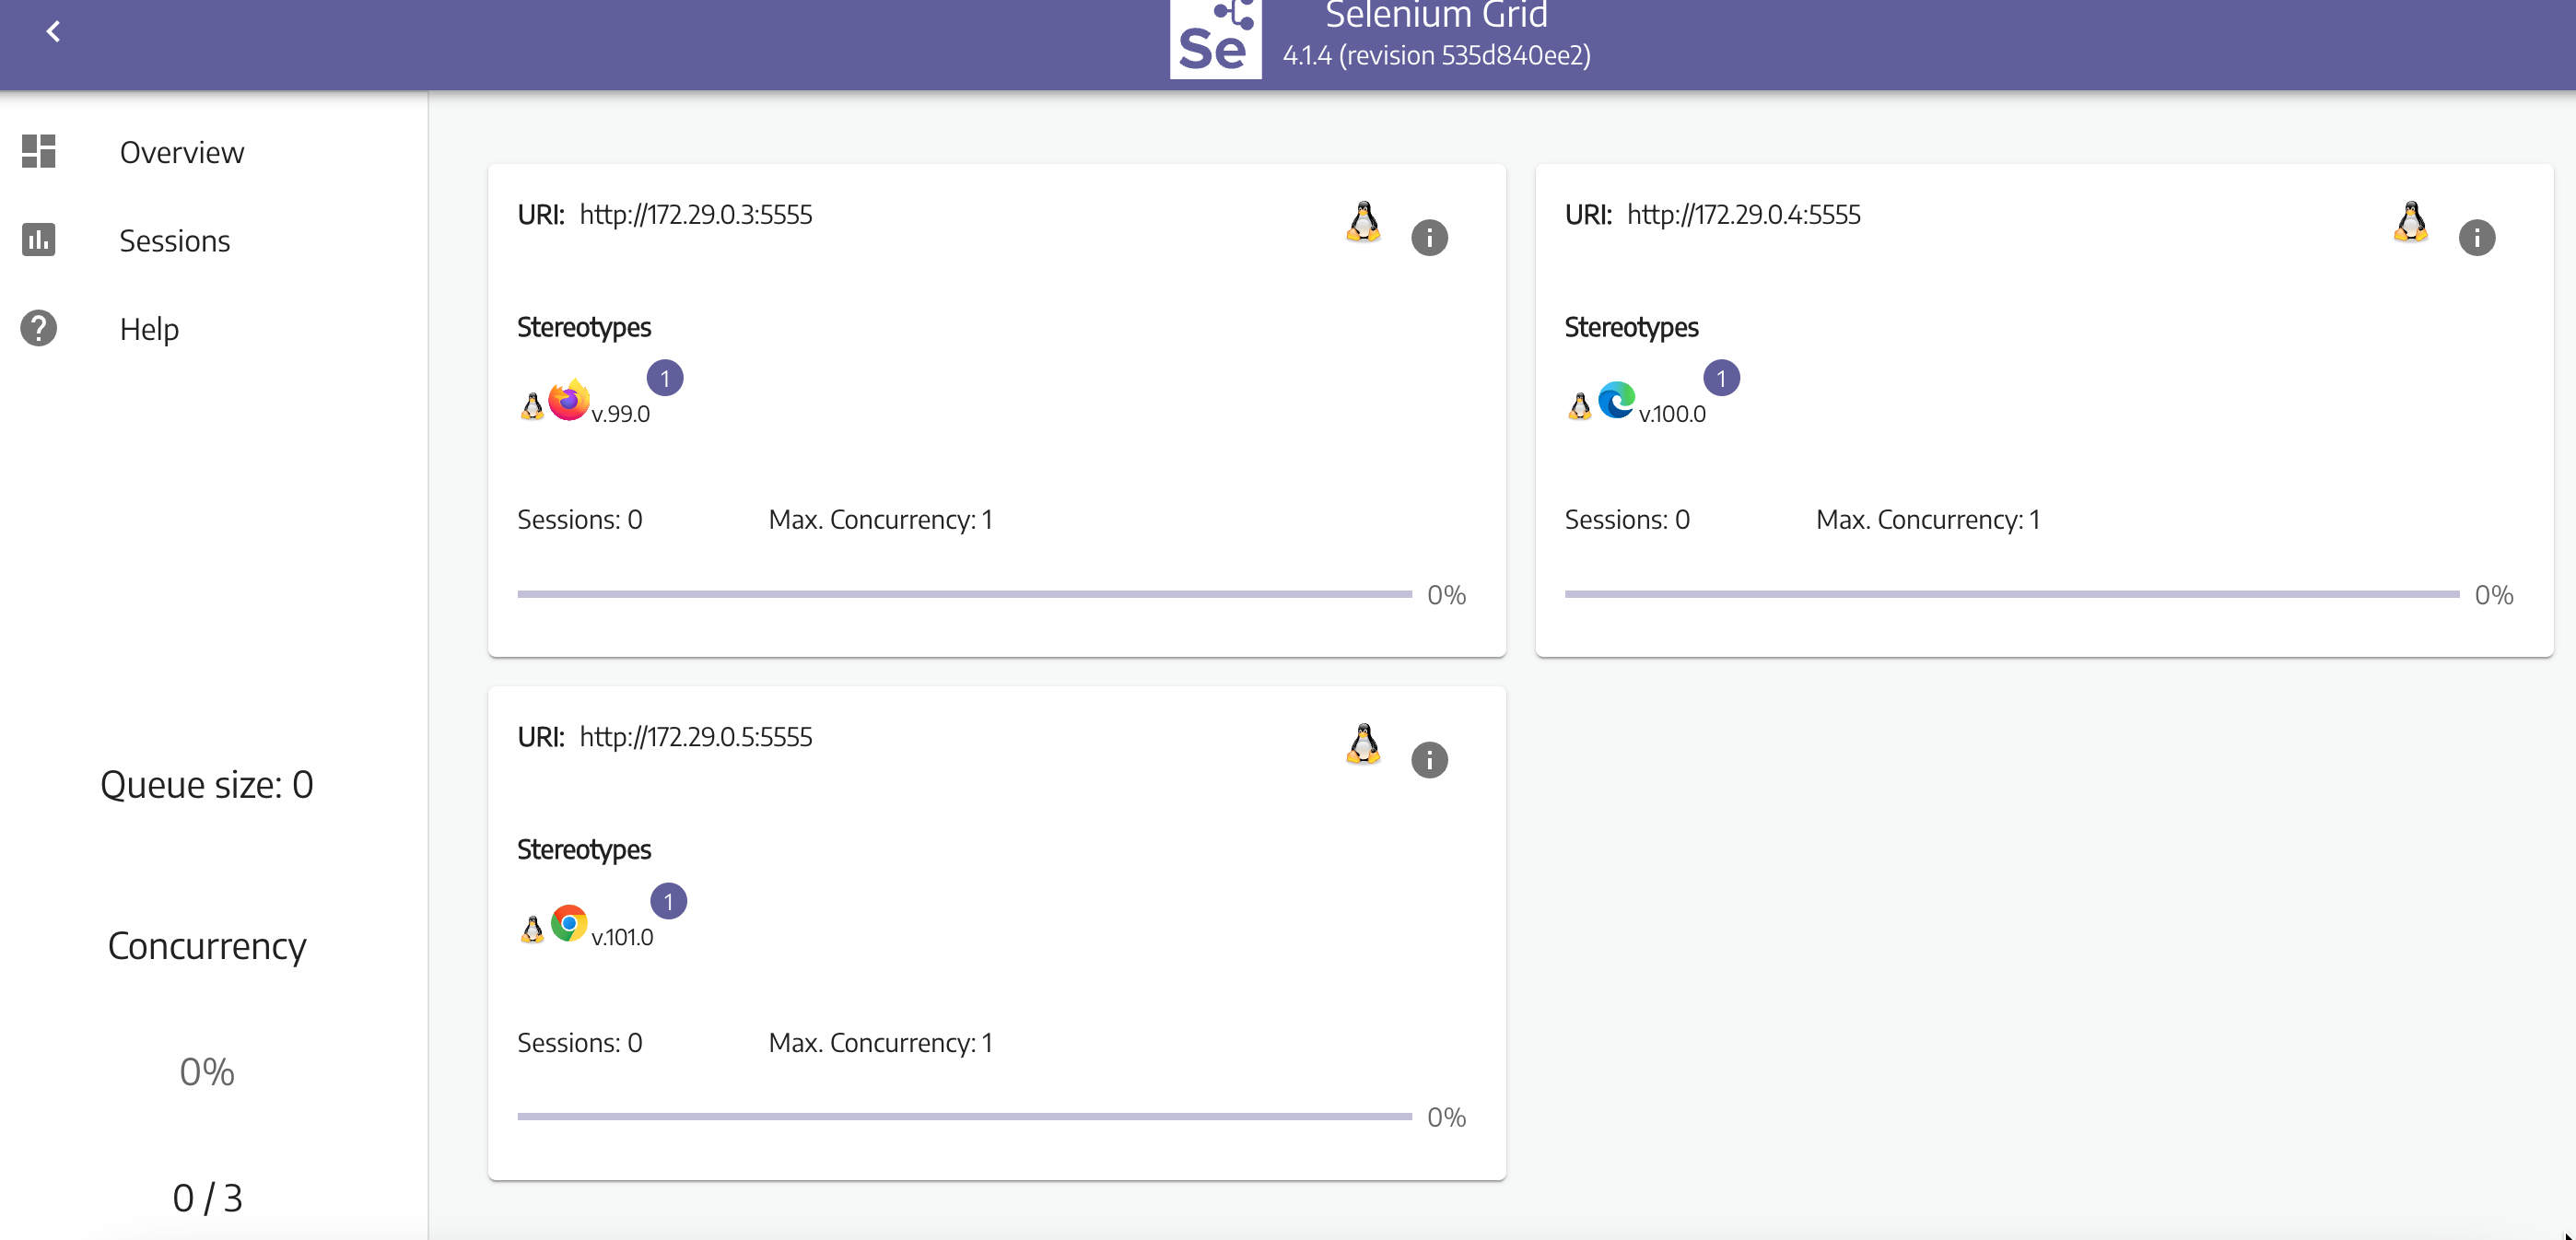Click Max. Concurrency: 1 on node 172.29.0.3
This screenshot has height=1240, width=2576.
(x=880, y=520)
